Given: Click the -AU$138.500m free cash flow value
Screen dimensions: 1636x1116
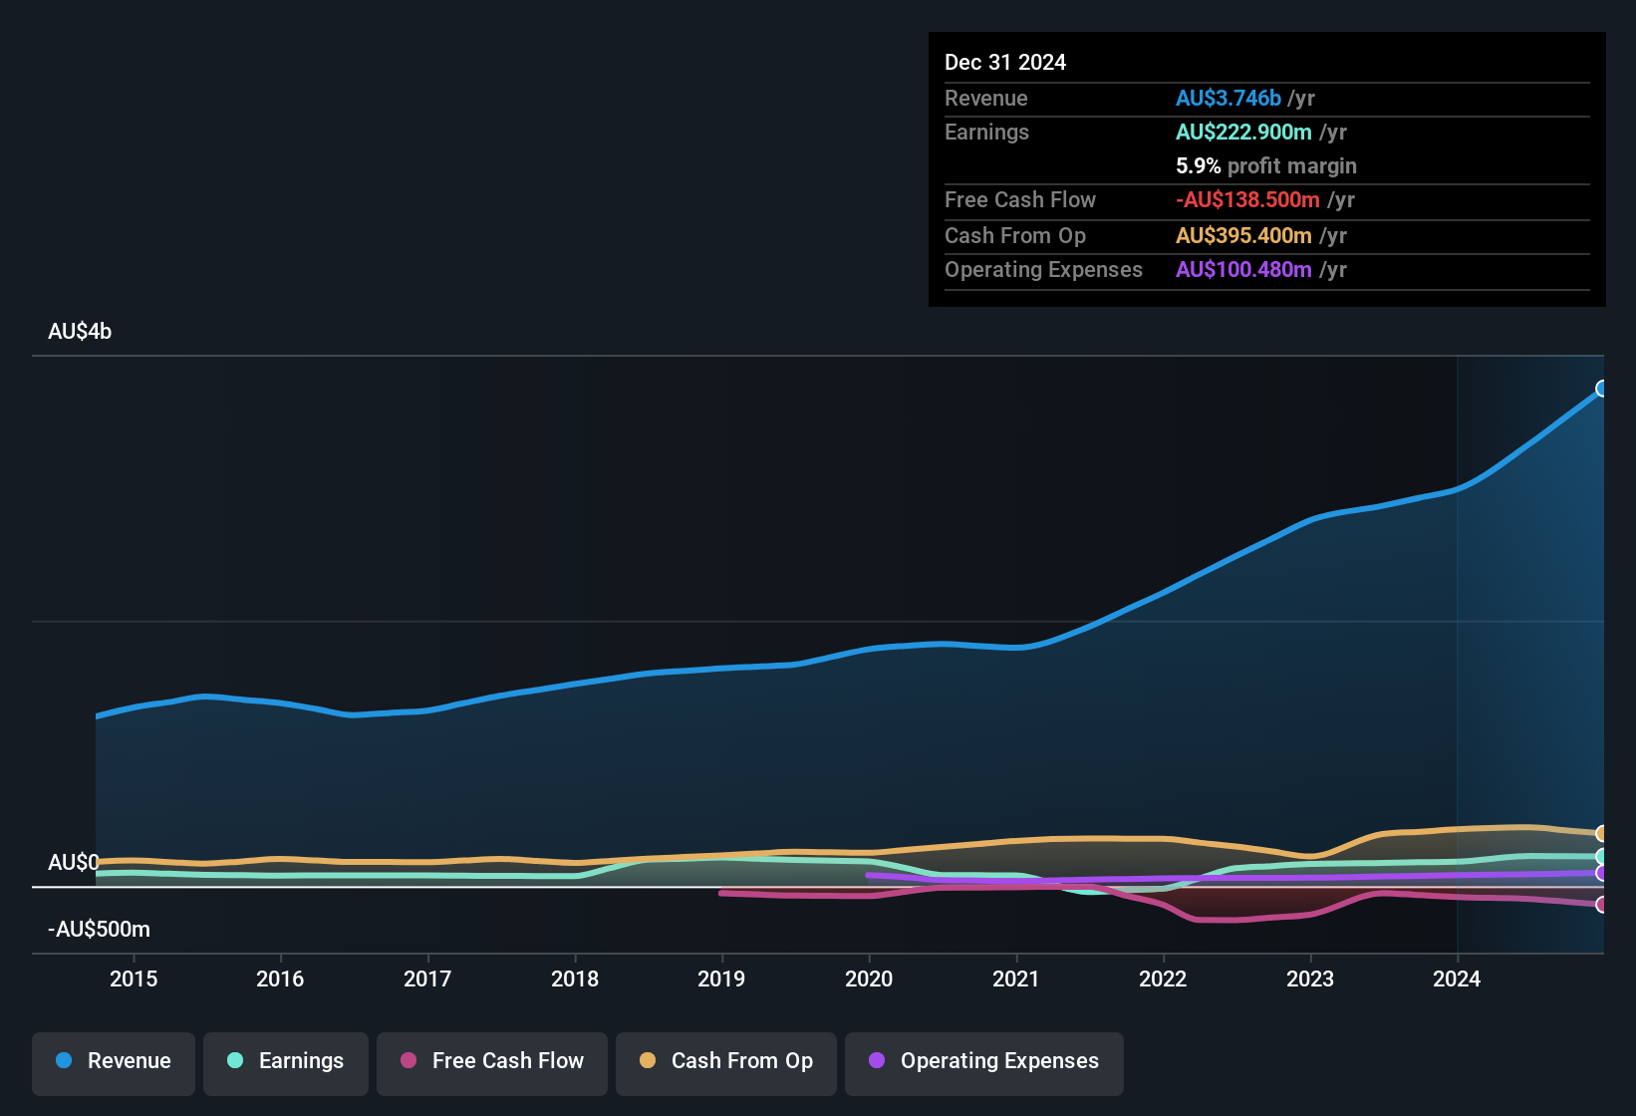Looking at the screenshot, I should coord(1247,200).
